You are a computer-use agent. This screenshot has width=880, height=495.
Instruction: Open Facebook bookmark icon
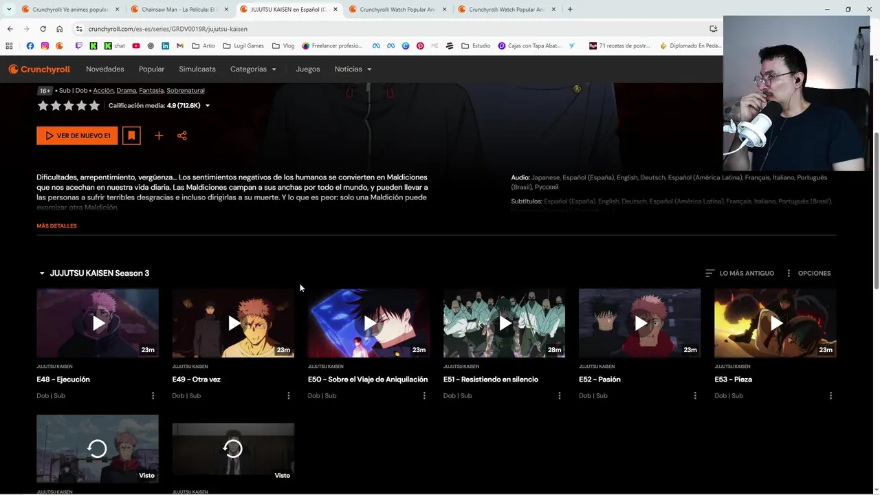tap(30, 46)
